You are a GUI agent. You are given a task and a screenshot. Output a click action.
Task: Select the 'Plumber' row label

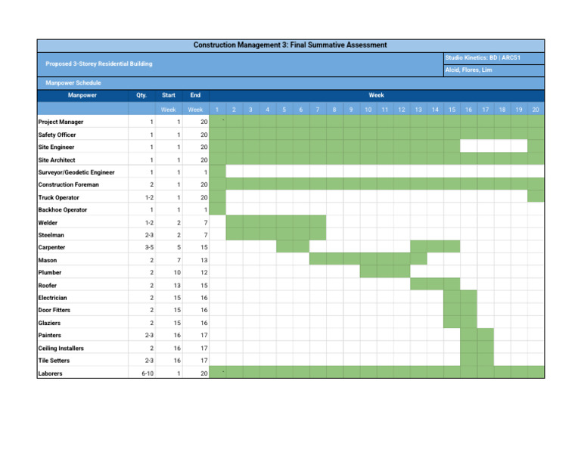pyautogui.click(x=50, y=272)
